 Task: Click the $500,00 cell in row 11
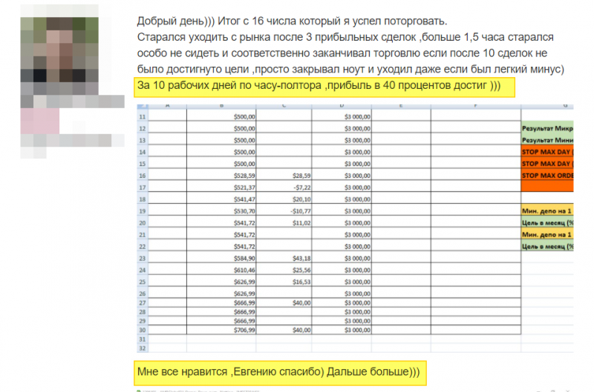(221, 117)
